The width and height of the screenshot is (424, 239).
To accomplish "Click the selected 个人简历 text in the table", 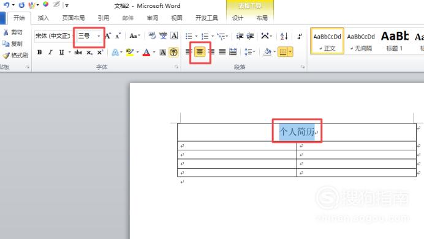I will click(x=297, y=132).
